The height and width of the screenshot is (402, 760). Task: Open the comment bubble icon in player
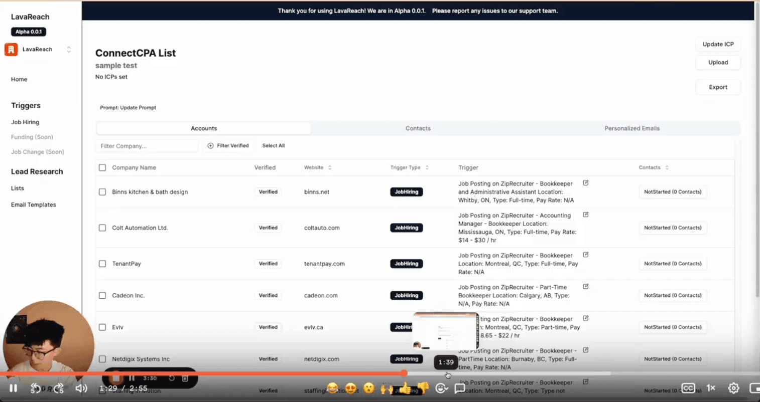459,388
